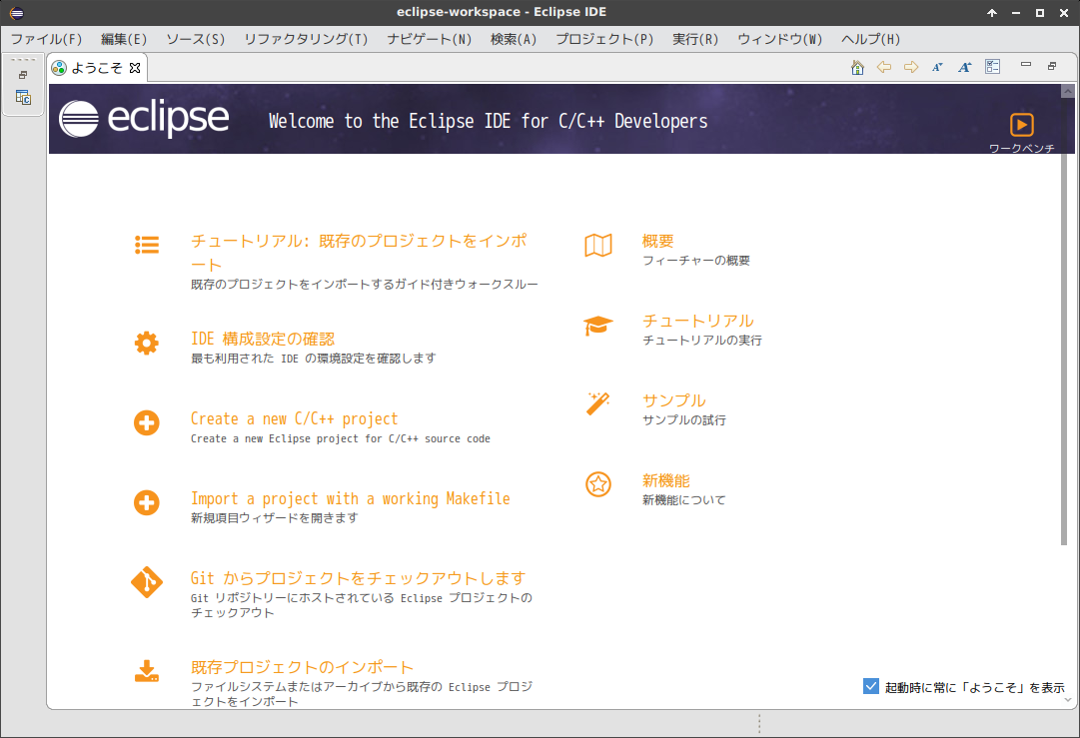This screenshot has height=738, width=1080.
Task: Open the 新機能 link
Action: pyautogui.click(x=666, y=480)
